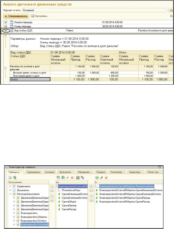Collapse the report parameters group marker
174x229 pixels.
[x=6, y=36]
